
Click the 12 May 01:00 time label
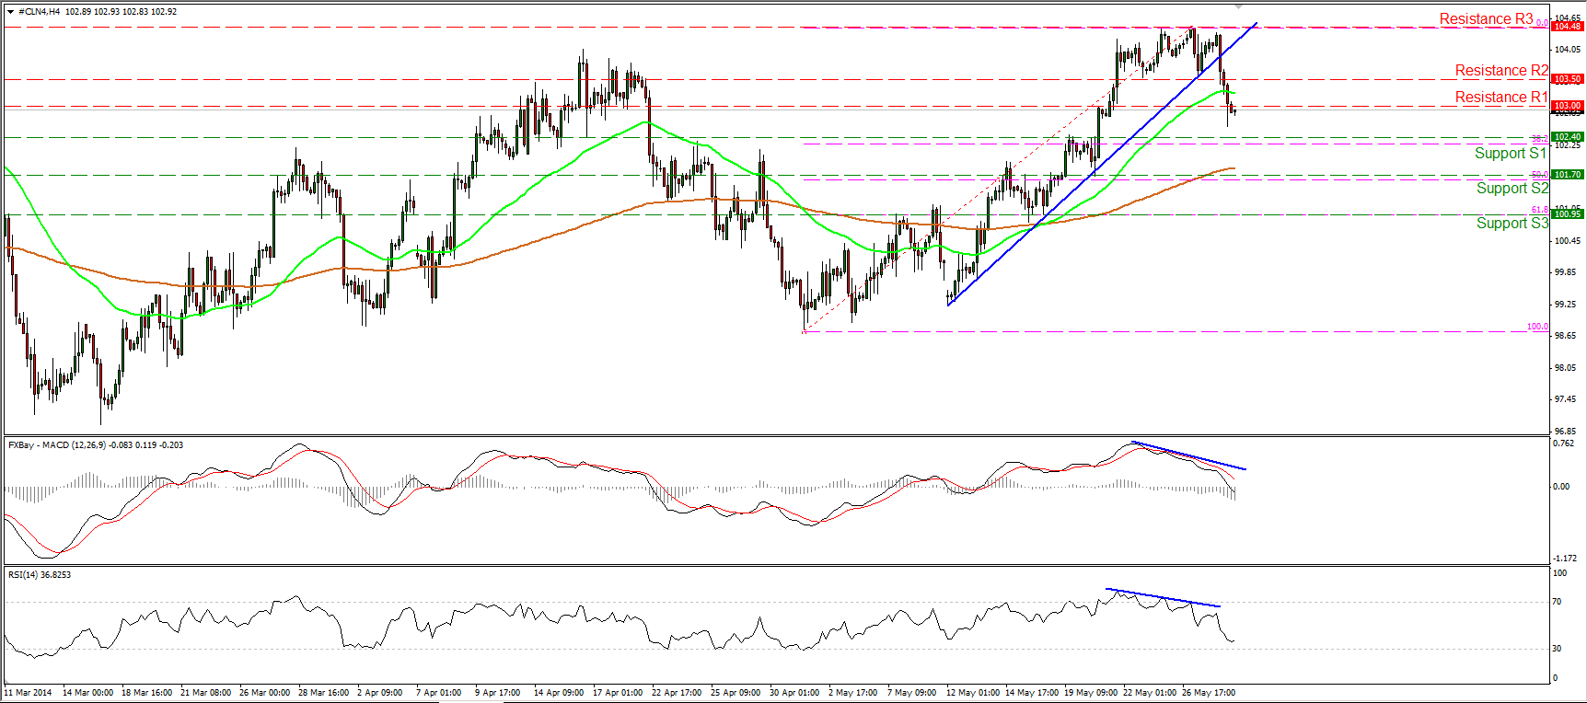click(973, 693)
